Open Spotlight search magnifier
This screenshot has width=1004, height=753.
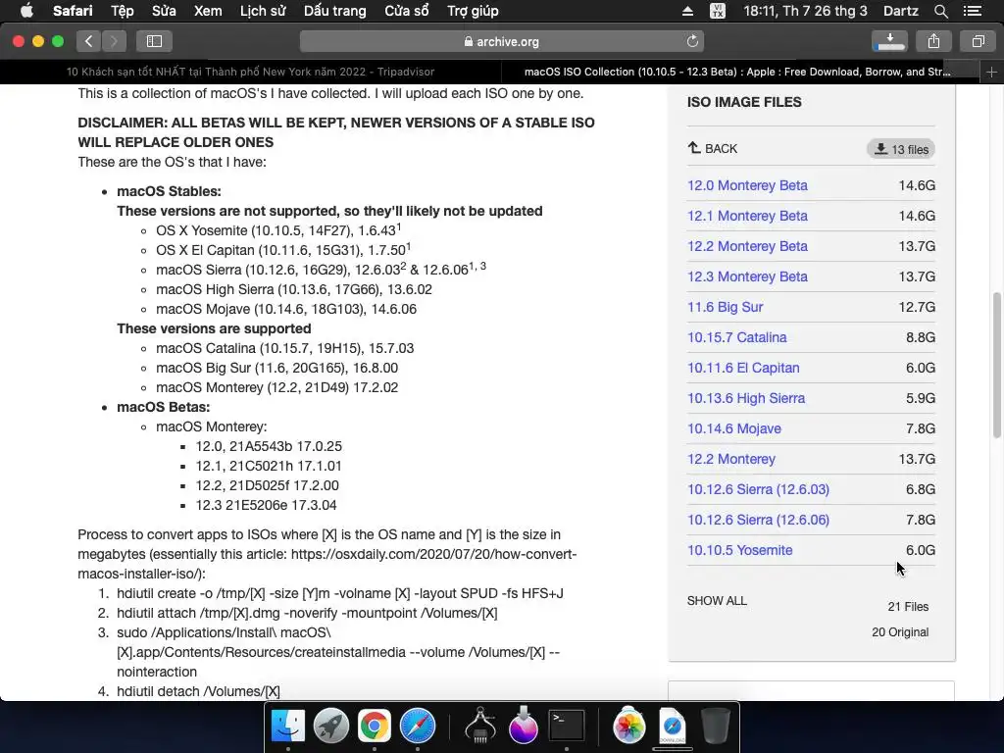(940, 11)
